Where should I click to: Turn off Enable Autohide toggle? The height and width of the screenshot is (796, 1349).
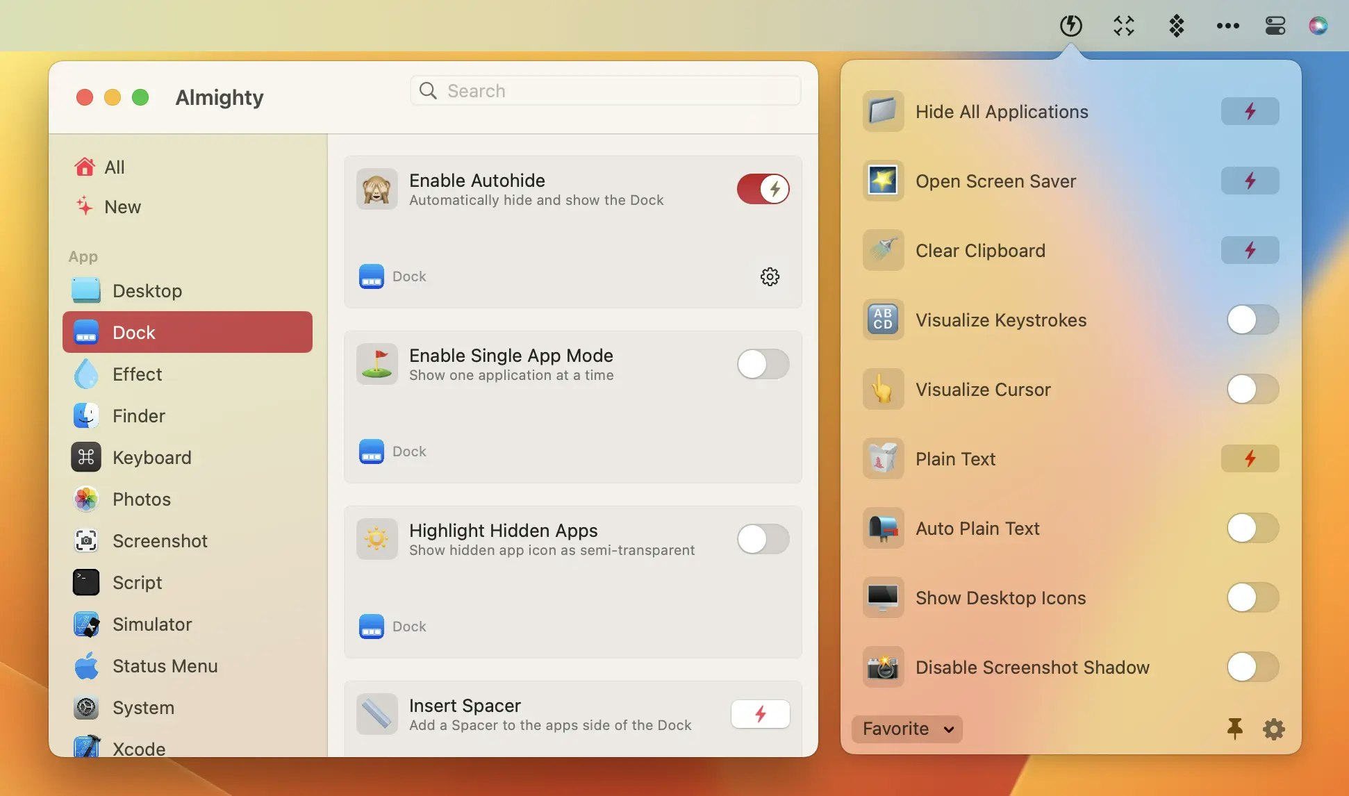pos(763,189)
